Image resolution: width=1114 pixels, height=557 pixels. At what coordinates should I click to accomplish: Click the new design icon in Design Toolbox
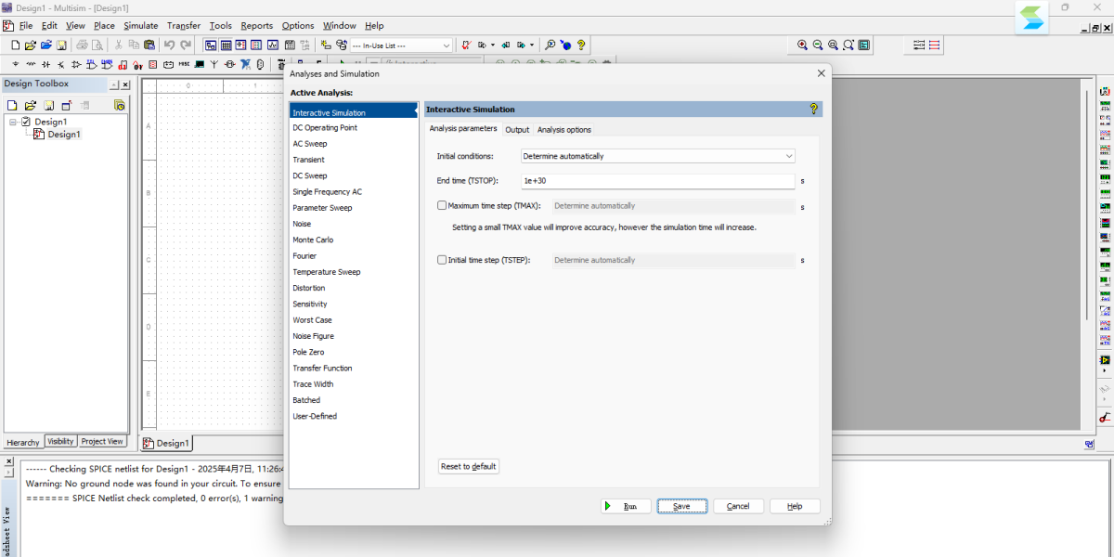(13, 106)
